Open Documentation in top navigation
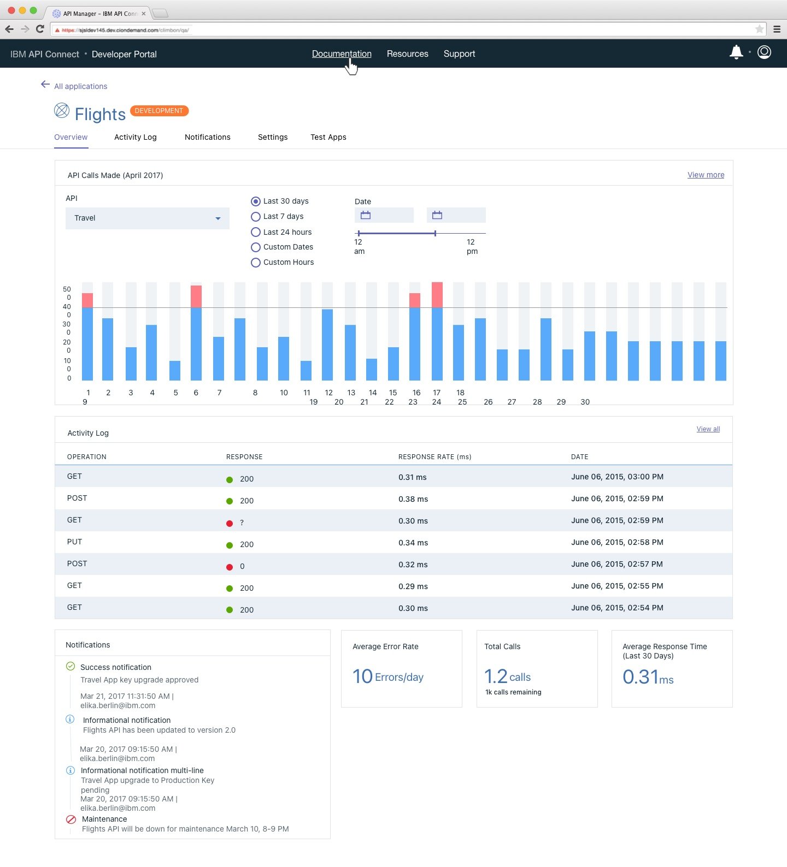Image resolution: width=787 pixels, height=867 pixels. pyautogui.click(x=342, y=54)
